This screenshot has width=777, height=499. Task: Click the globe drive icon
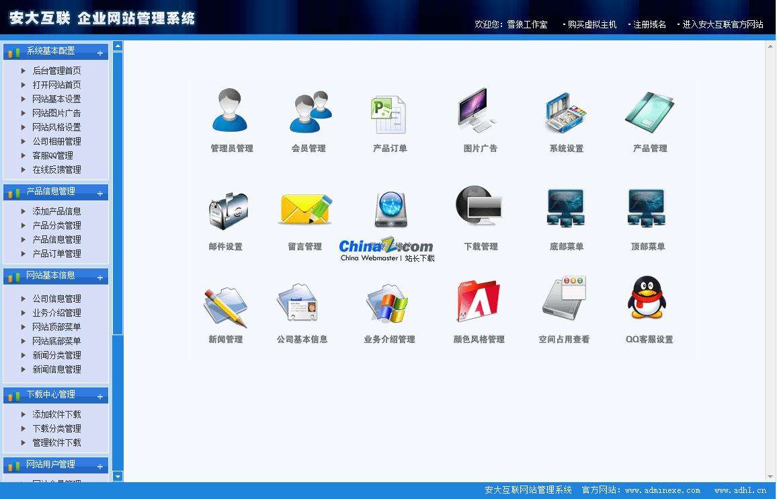click(x=391, y=209)
